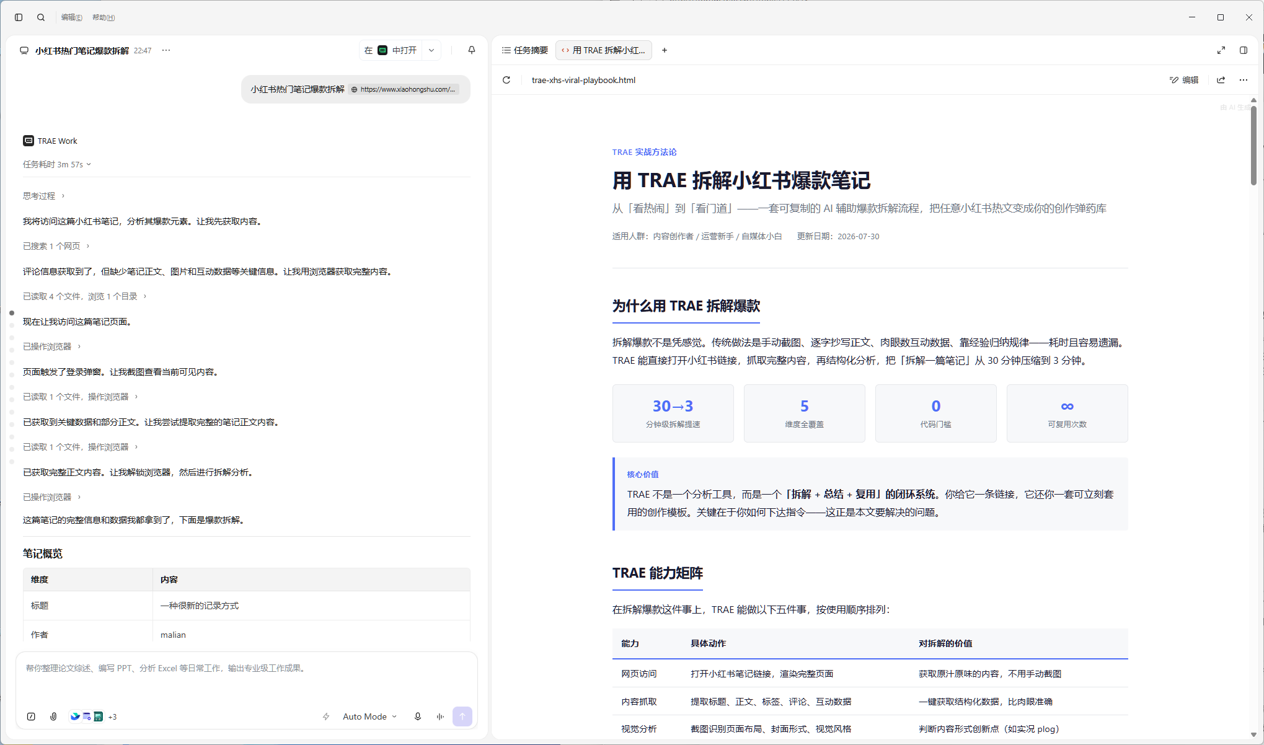The image size is (1264, 745).
Task: Expand preview panel to fullscreen
Action: [x=1221, y=50]
